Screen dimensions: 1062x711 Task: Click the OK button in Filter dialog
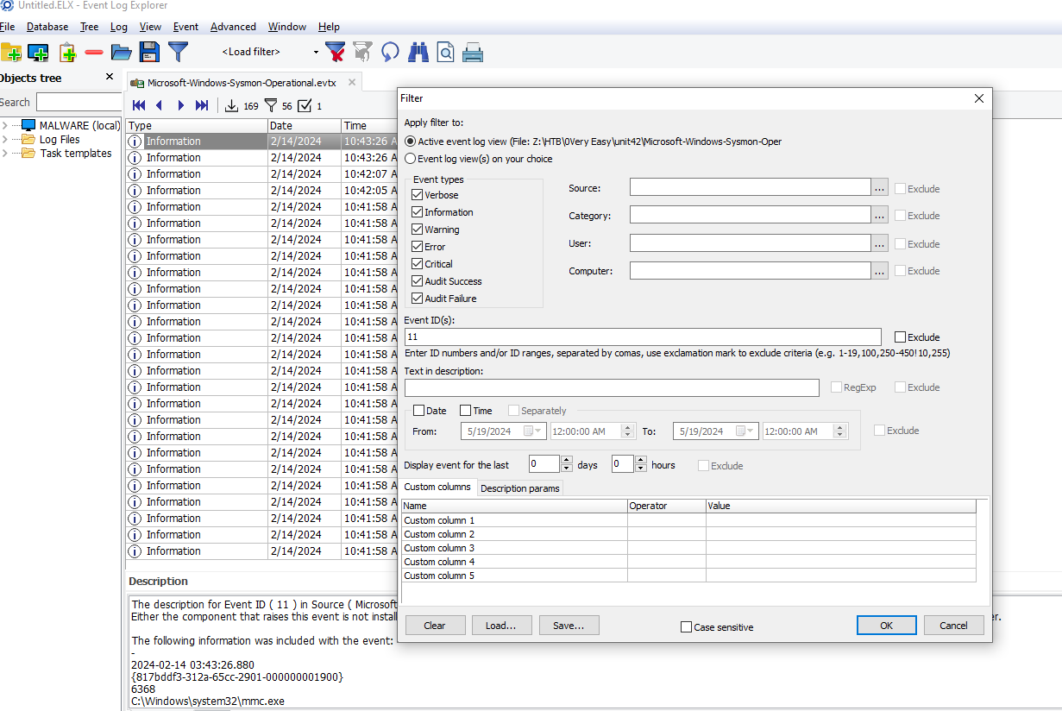pos(886,626)
